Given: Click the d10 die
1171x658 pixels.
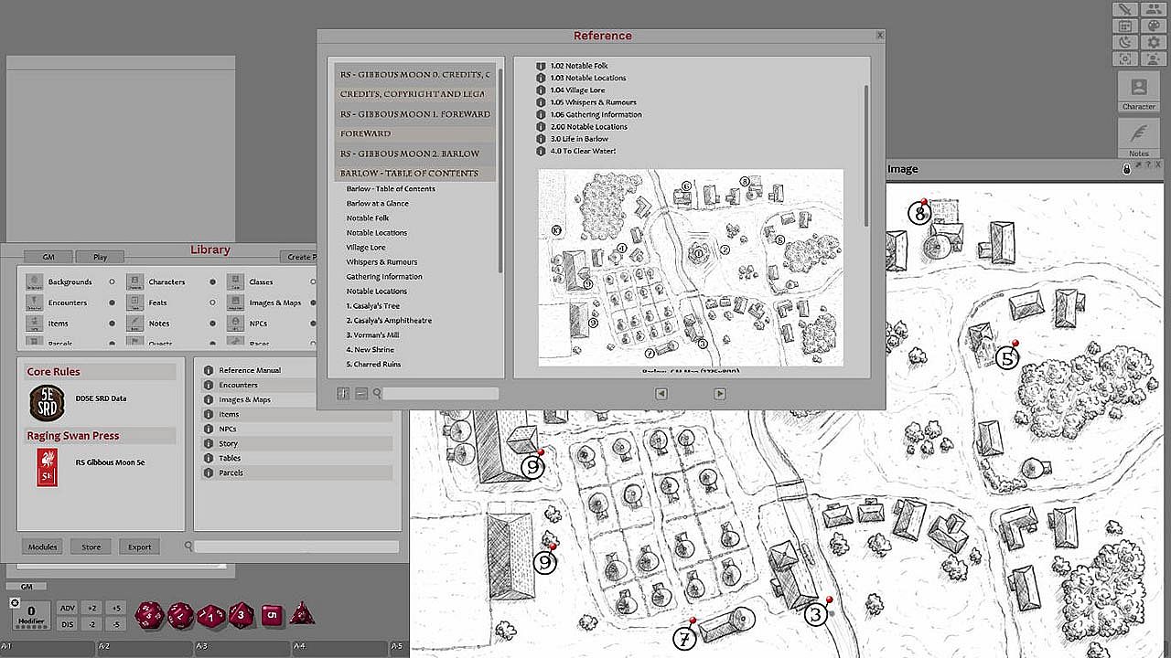Looking at the screenshot, I should point(211,615).
